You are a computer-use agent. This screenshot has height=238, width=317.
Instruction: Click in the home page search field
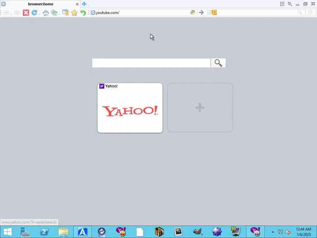coord(151,63)
